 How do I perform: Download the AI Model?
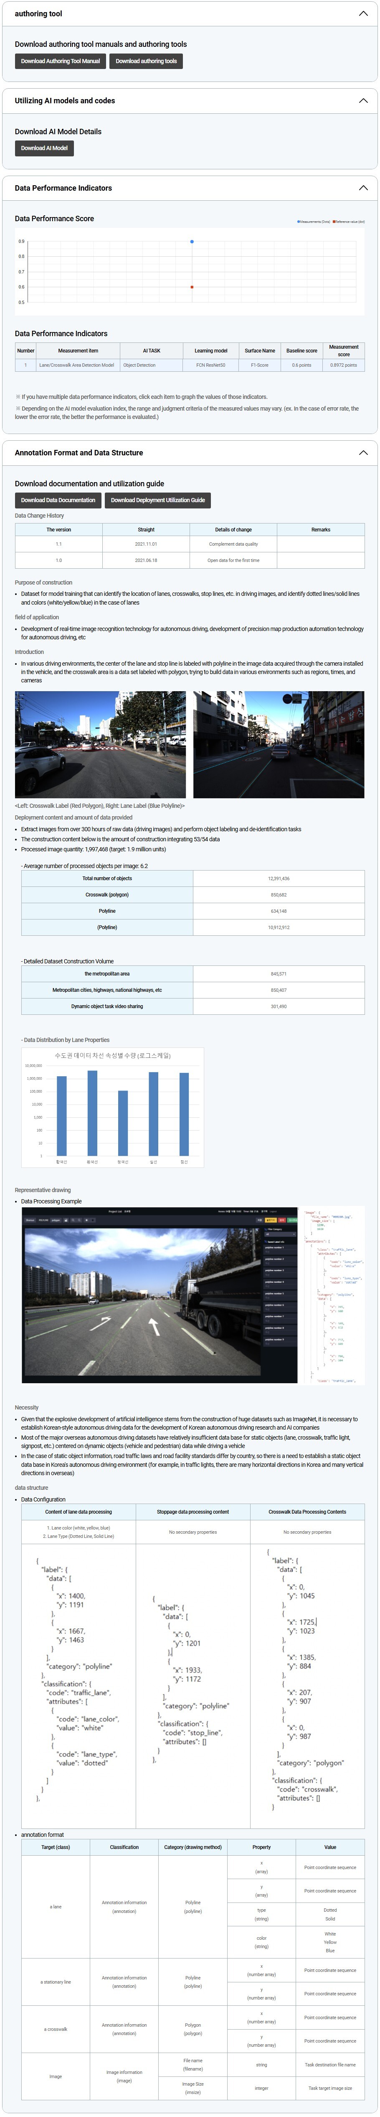(44, 149)
